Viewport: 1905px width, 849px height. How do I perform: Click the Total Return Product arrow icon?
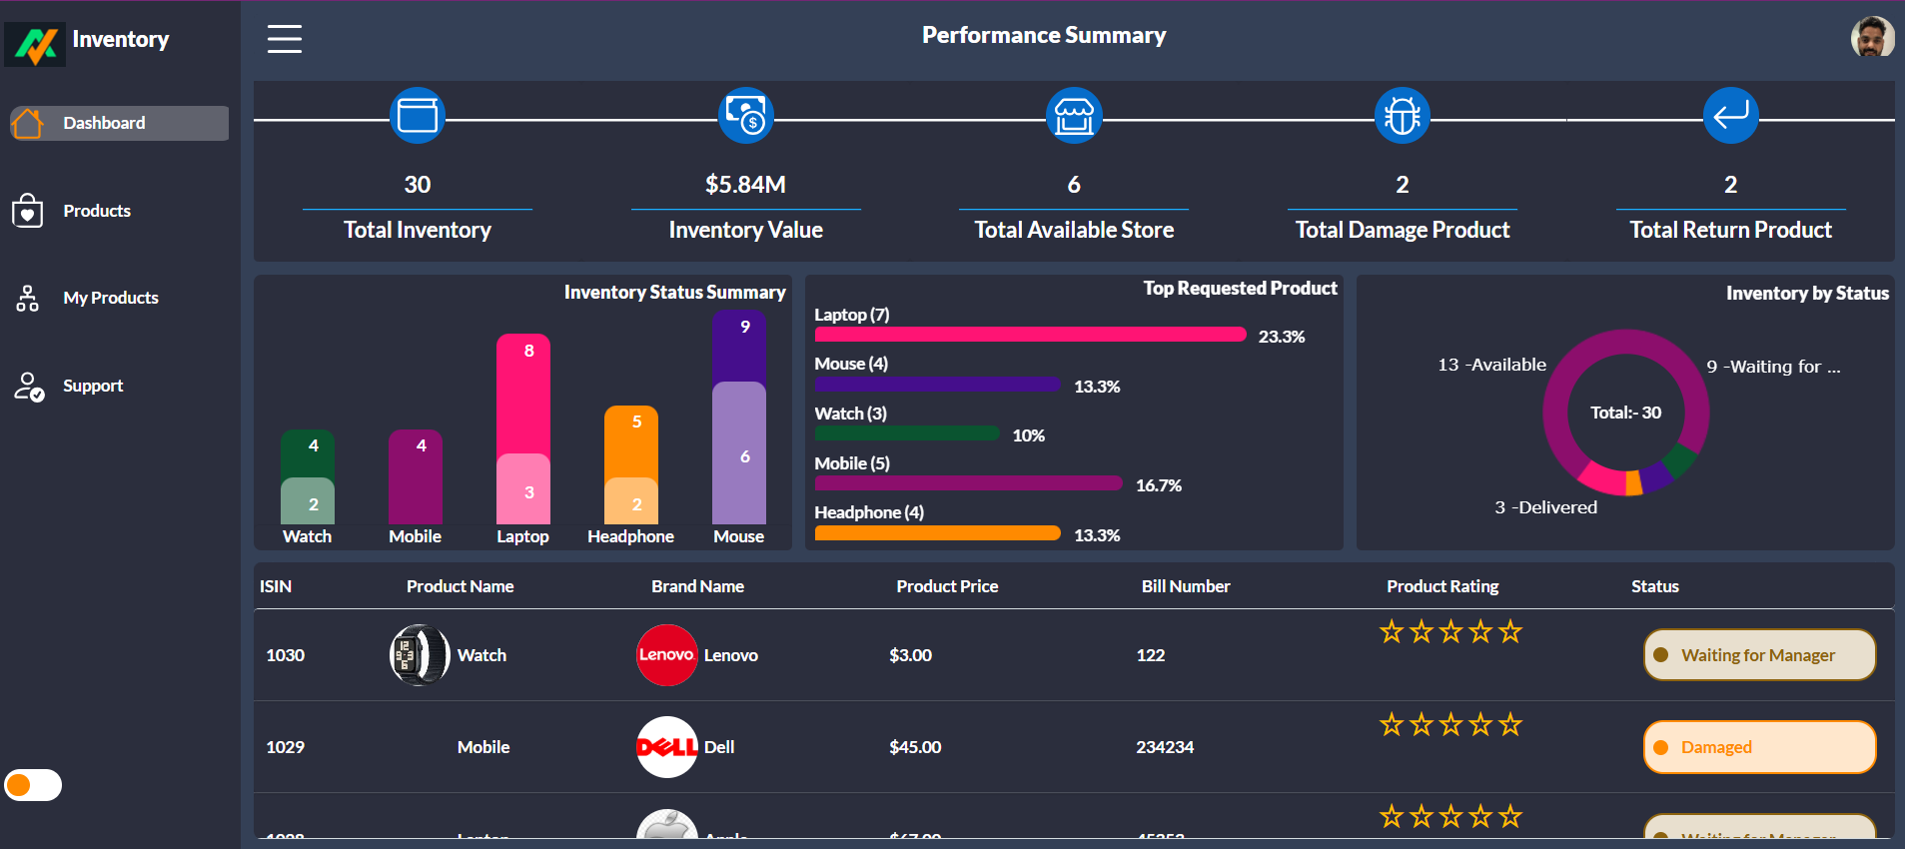[x=1730, y=116]
